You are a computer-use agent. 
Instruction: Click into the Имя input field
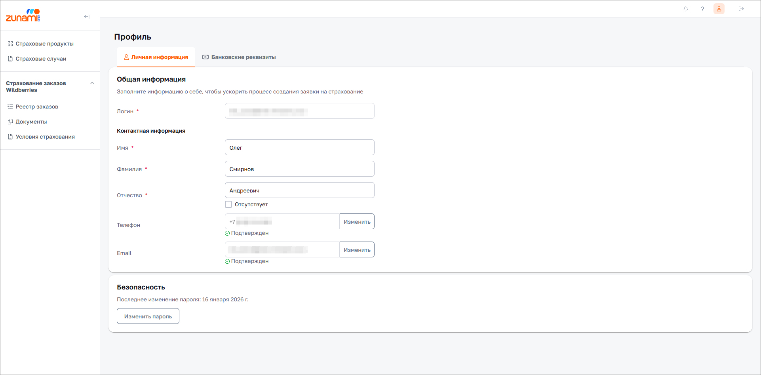[299, 147]
